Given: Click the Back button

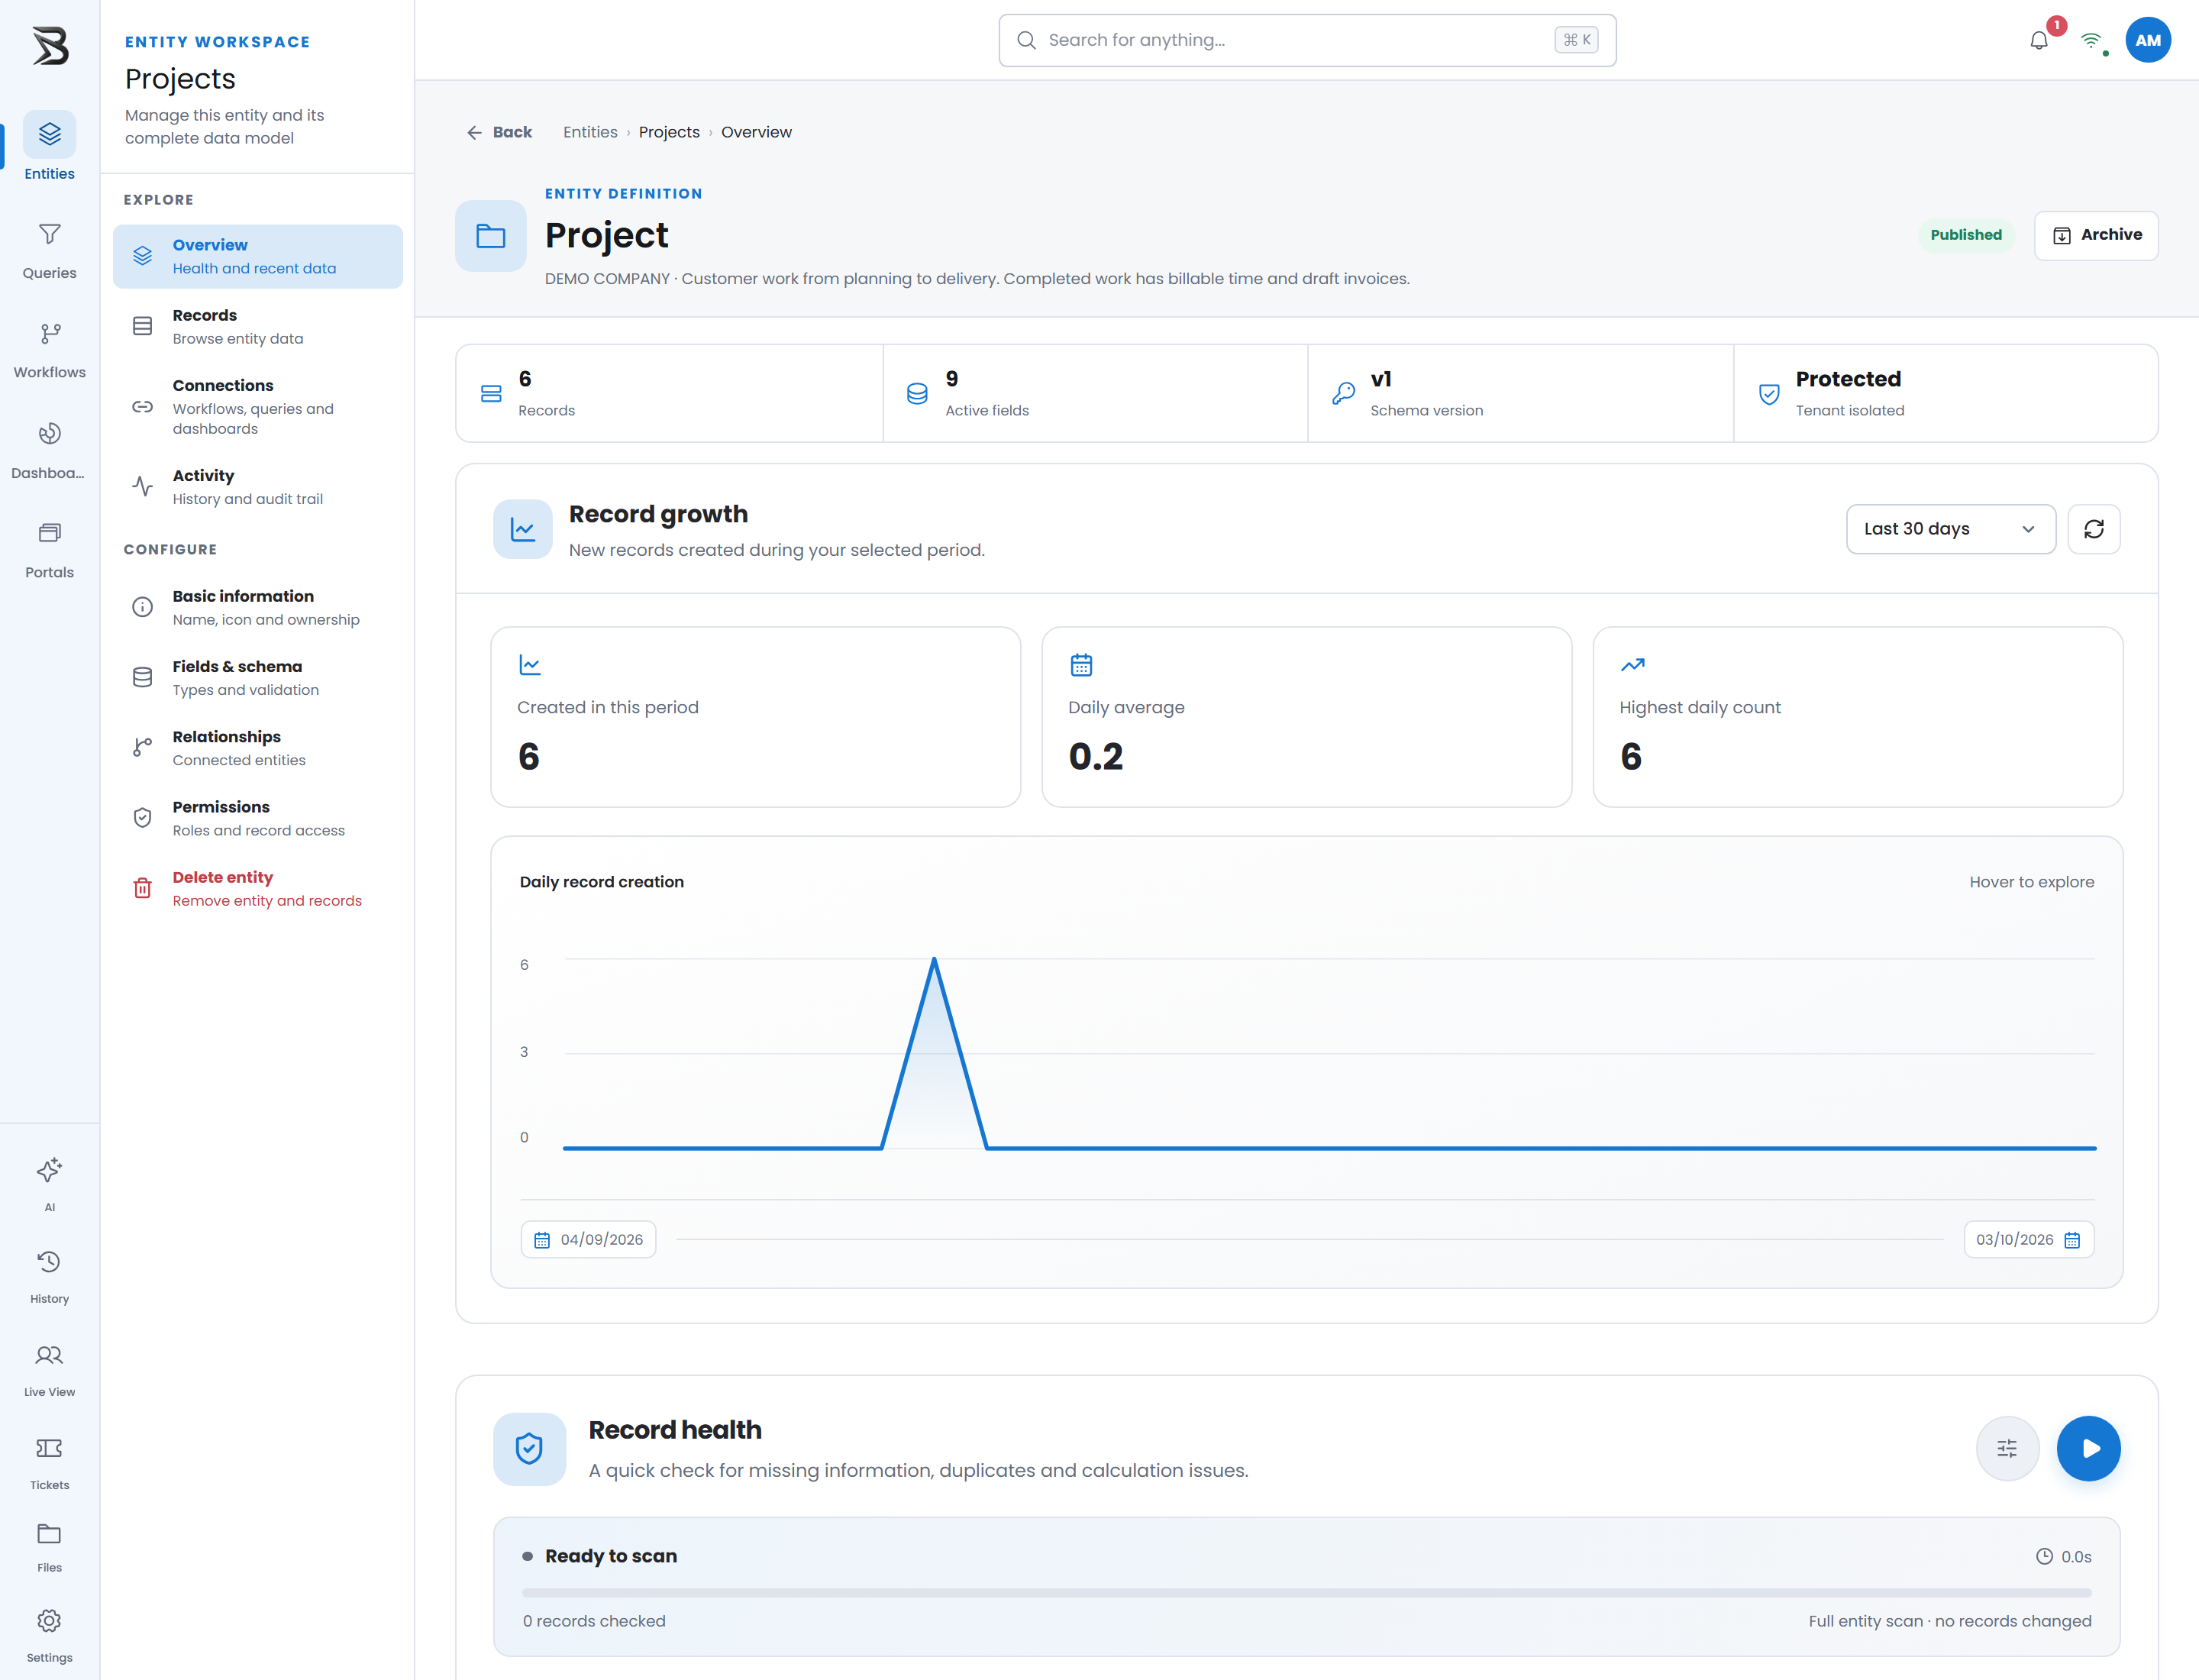Looking at the screenshot, I should click(499, 132).
